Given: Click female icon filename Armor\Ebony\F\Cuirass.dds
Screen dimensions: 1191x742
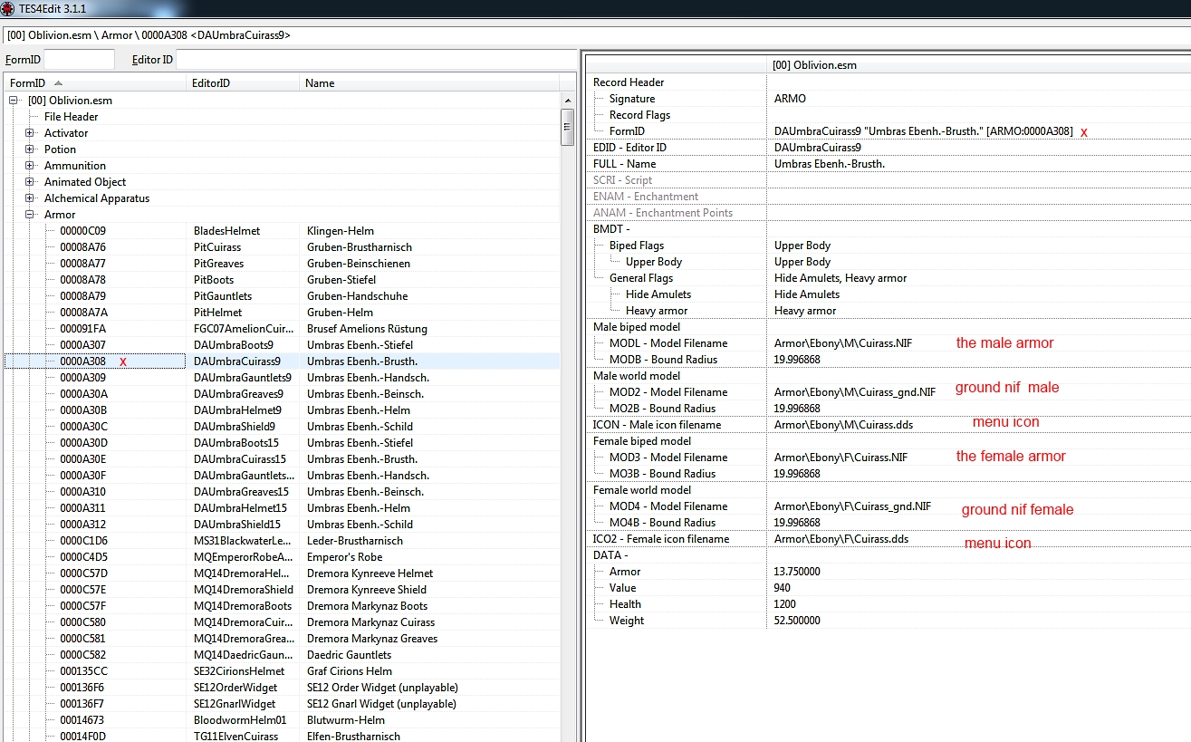Looking at the screenshot, I should point(840,539).
